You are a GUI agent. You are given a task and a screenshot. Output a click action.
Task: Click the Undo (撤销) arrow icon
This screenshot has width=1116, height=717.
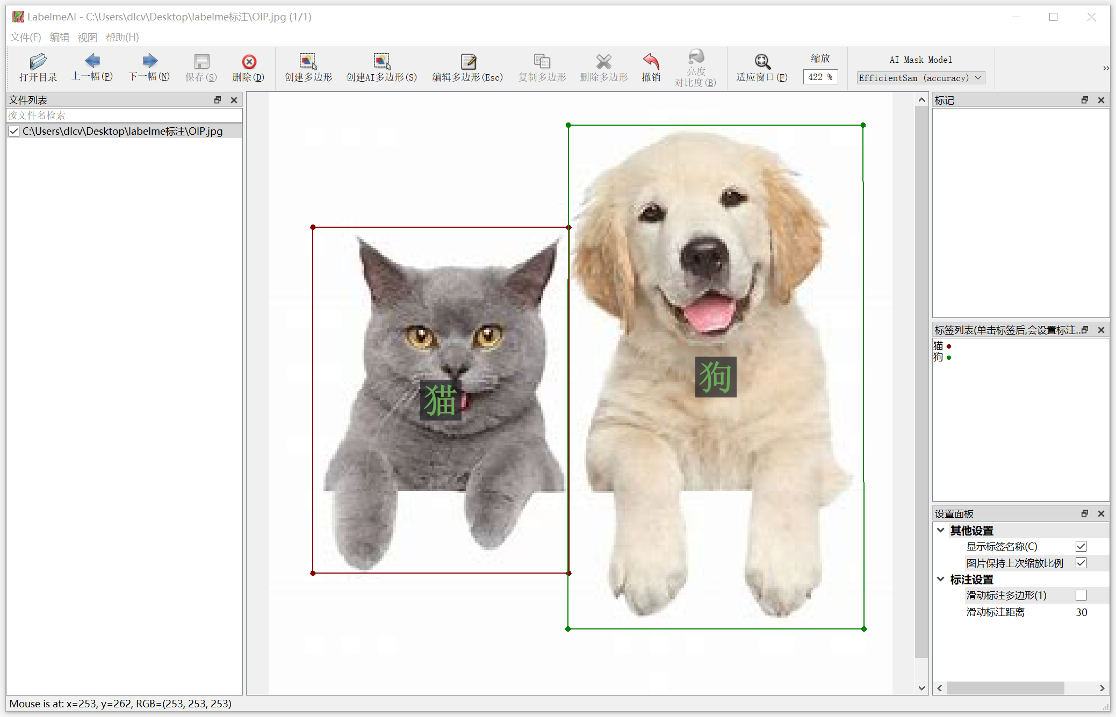coord(651,61)
